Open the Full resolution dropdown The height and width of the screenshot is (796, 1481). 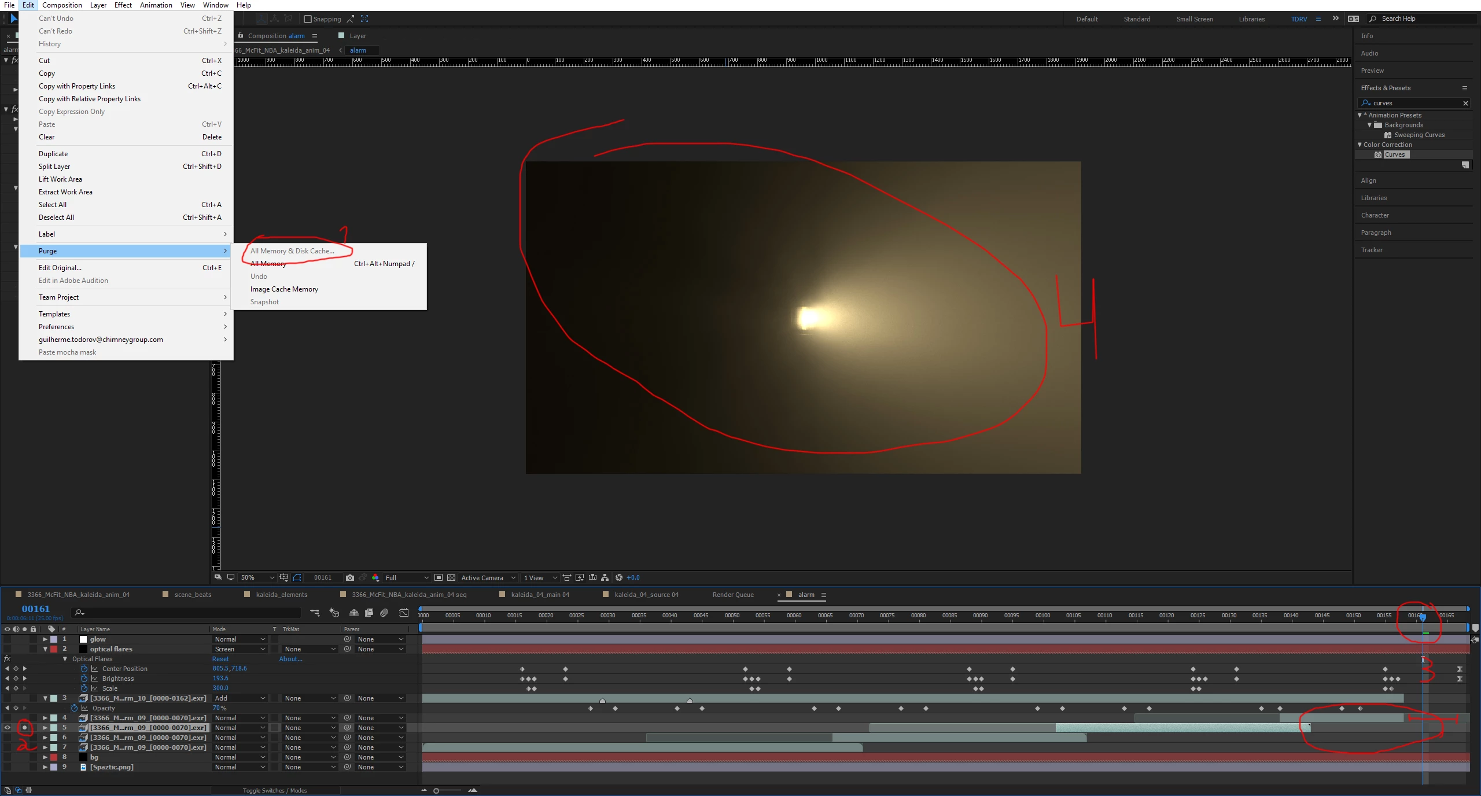point(407,577)
